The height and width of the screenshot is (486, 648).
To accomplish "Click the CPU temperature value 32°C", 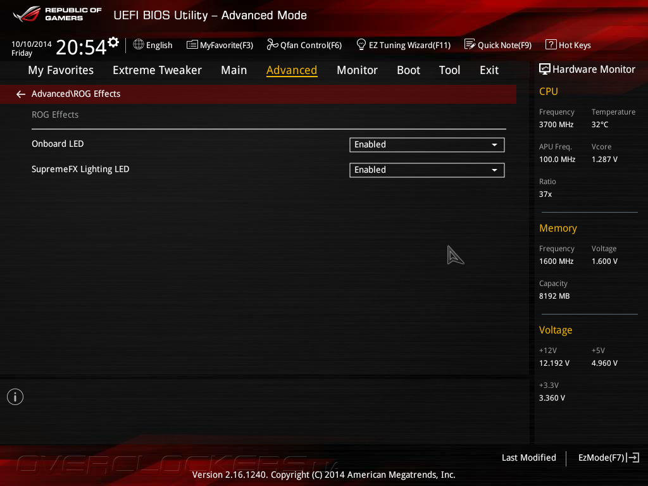I will (x=600, y=125).
